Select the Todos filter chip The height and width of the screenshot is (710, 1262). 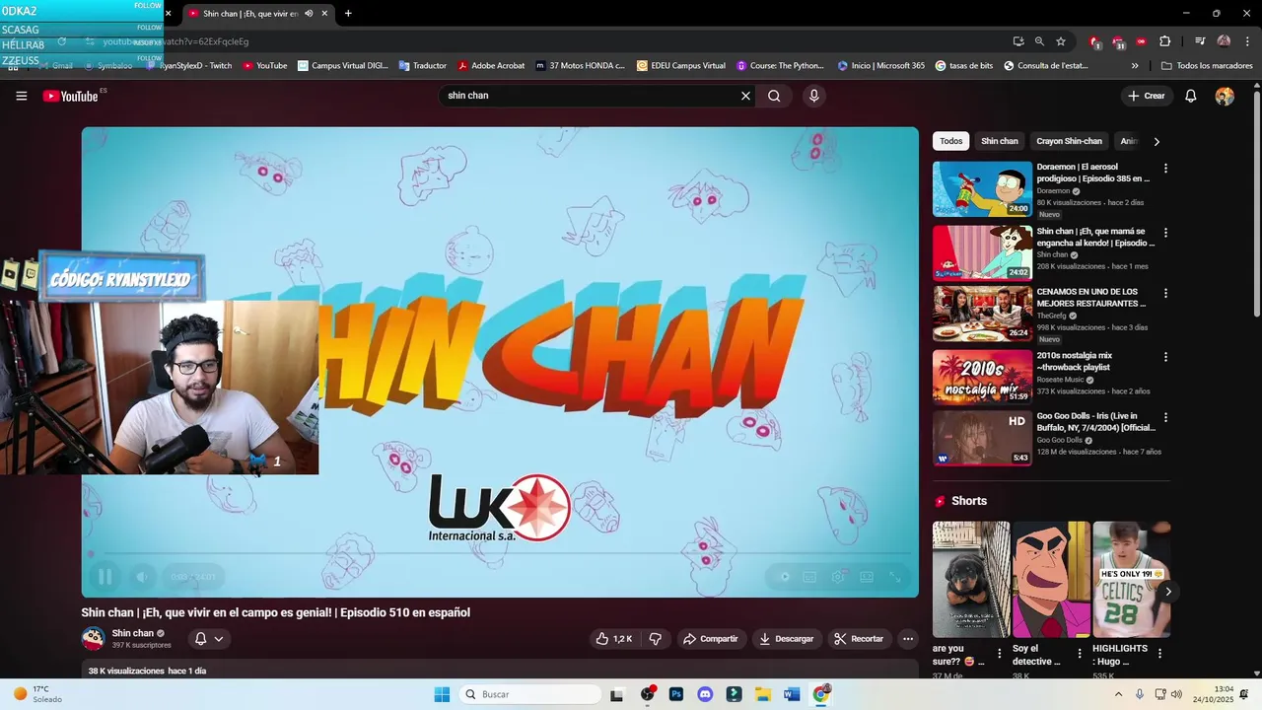pyautogui.click(x=951, y=141)
